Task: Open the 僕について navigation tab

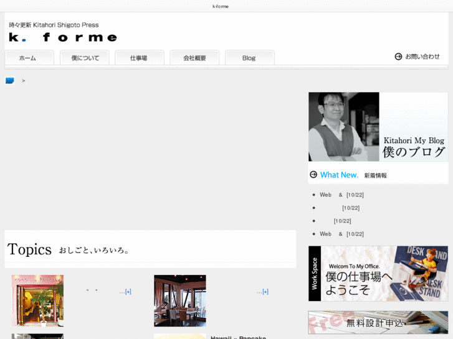Action: tap(84, 58)
